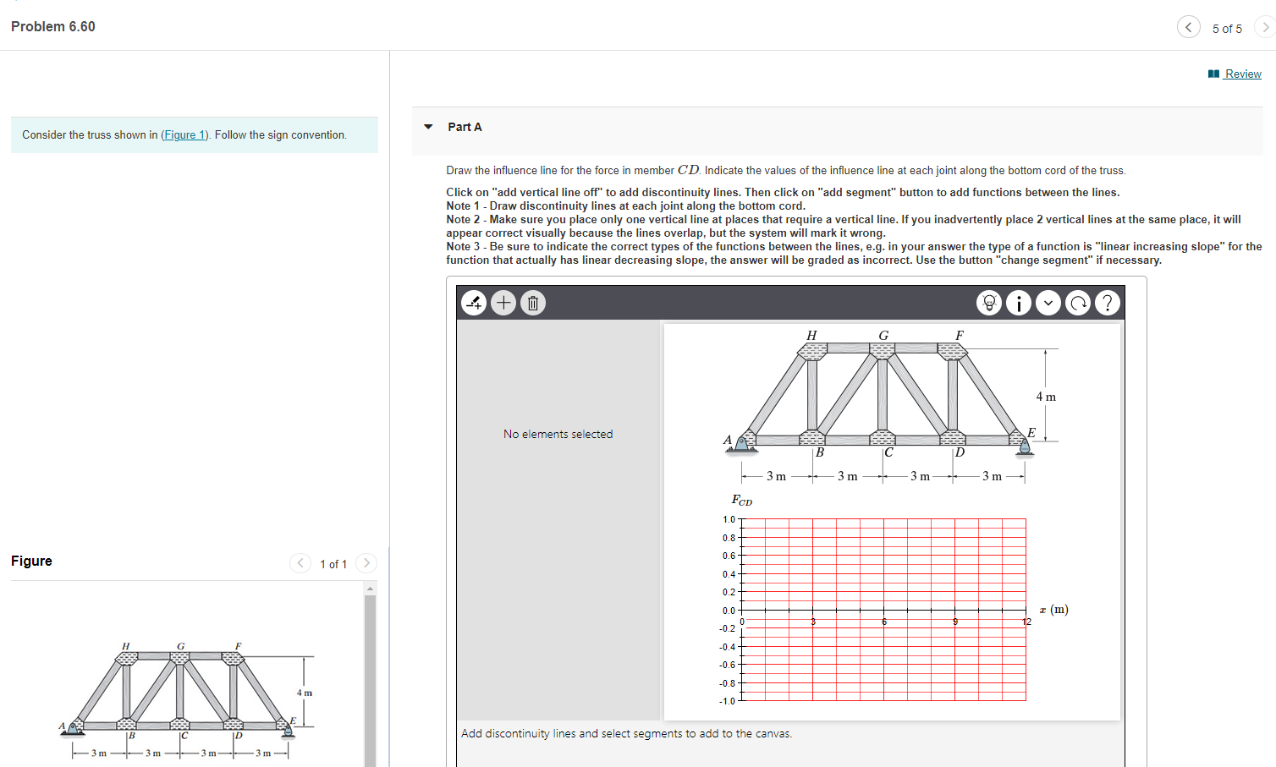Open the question mark help icon
This screenshot has height=767, width=1276.
point(1107,303)
